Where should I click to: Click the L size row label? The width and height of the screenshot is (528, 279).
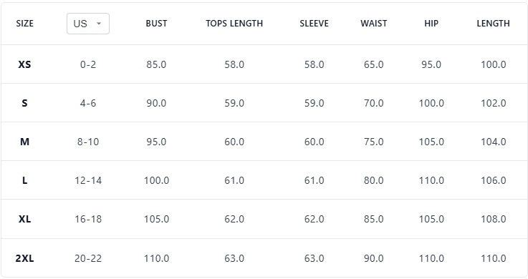coord(24,180)
